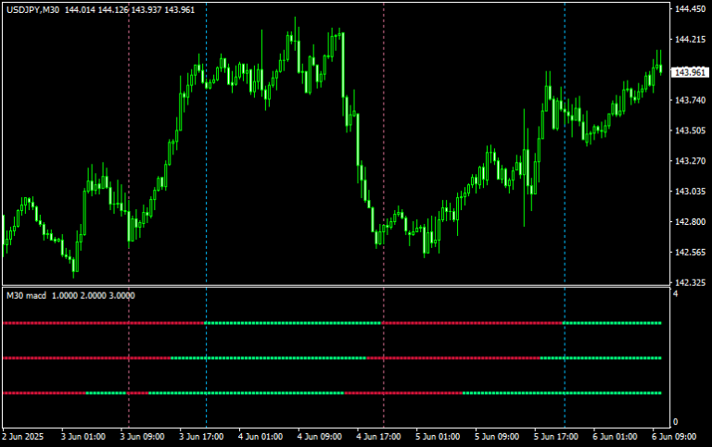The height and width of the screenshot is (447, 712).
Task: Click the 142.325 price axis label
Action: (x=687, y=282)
